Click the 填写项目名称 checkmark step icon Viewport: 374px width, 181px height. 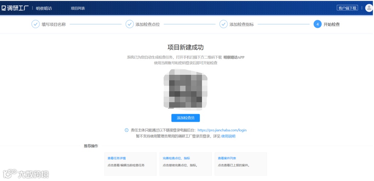point(35,24)
